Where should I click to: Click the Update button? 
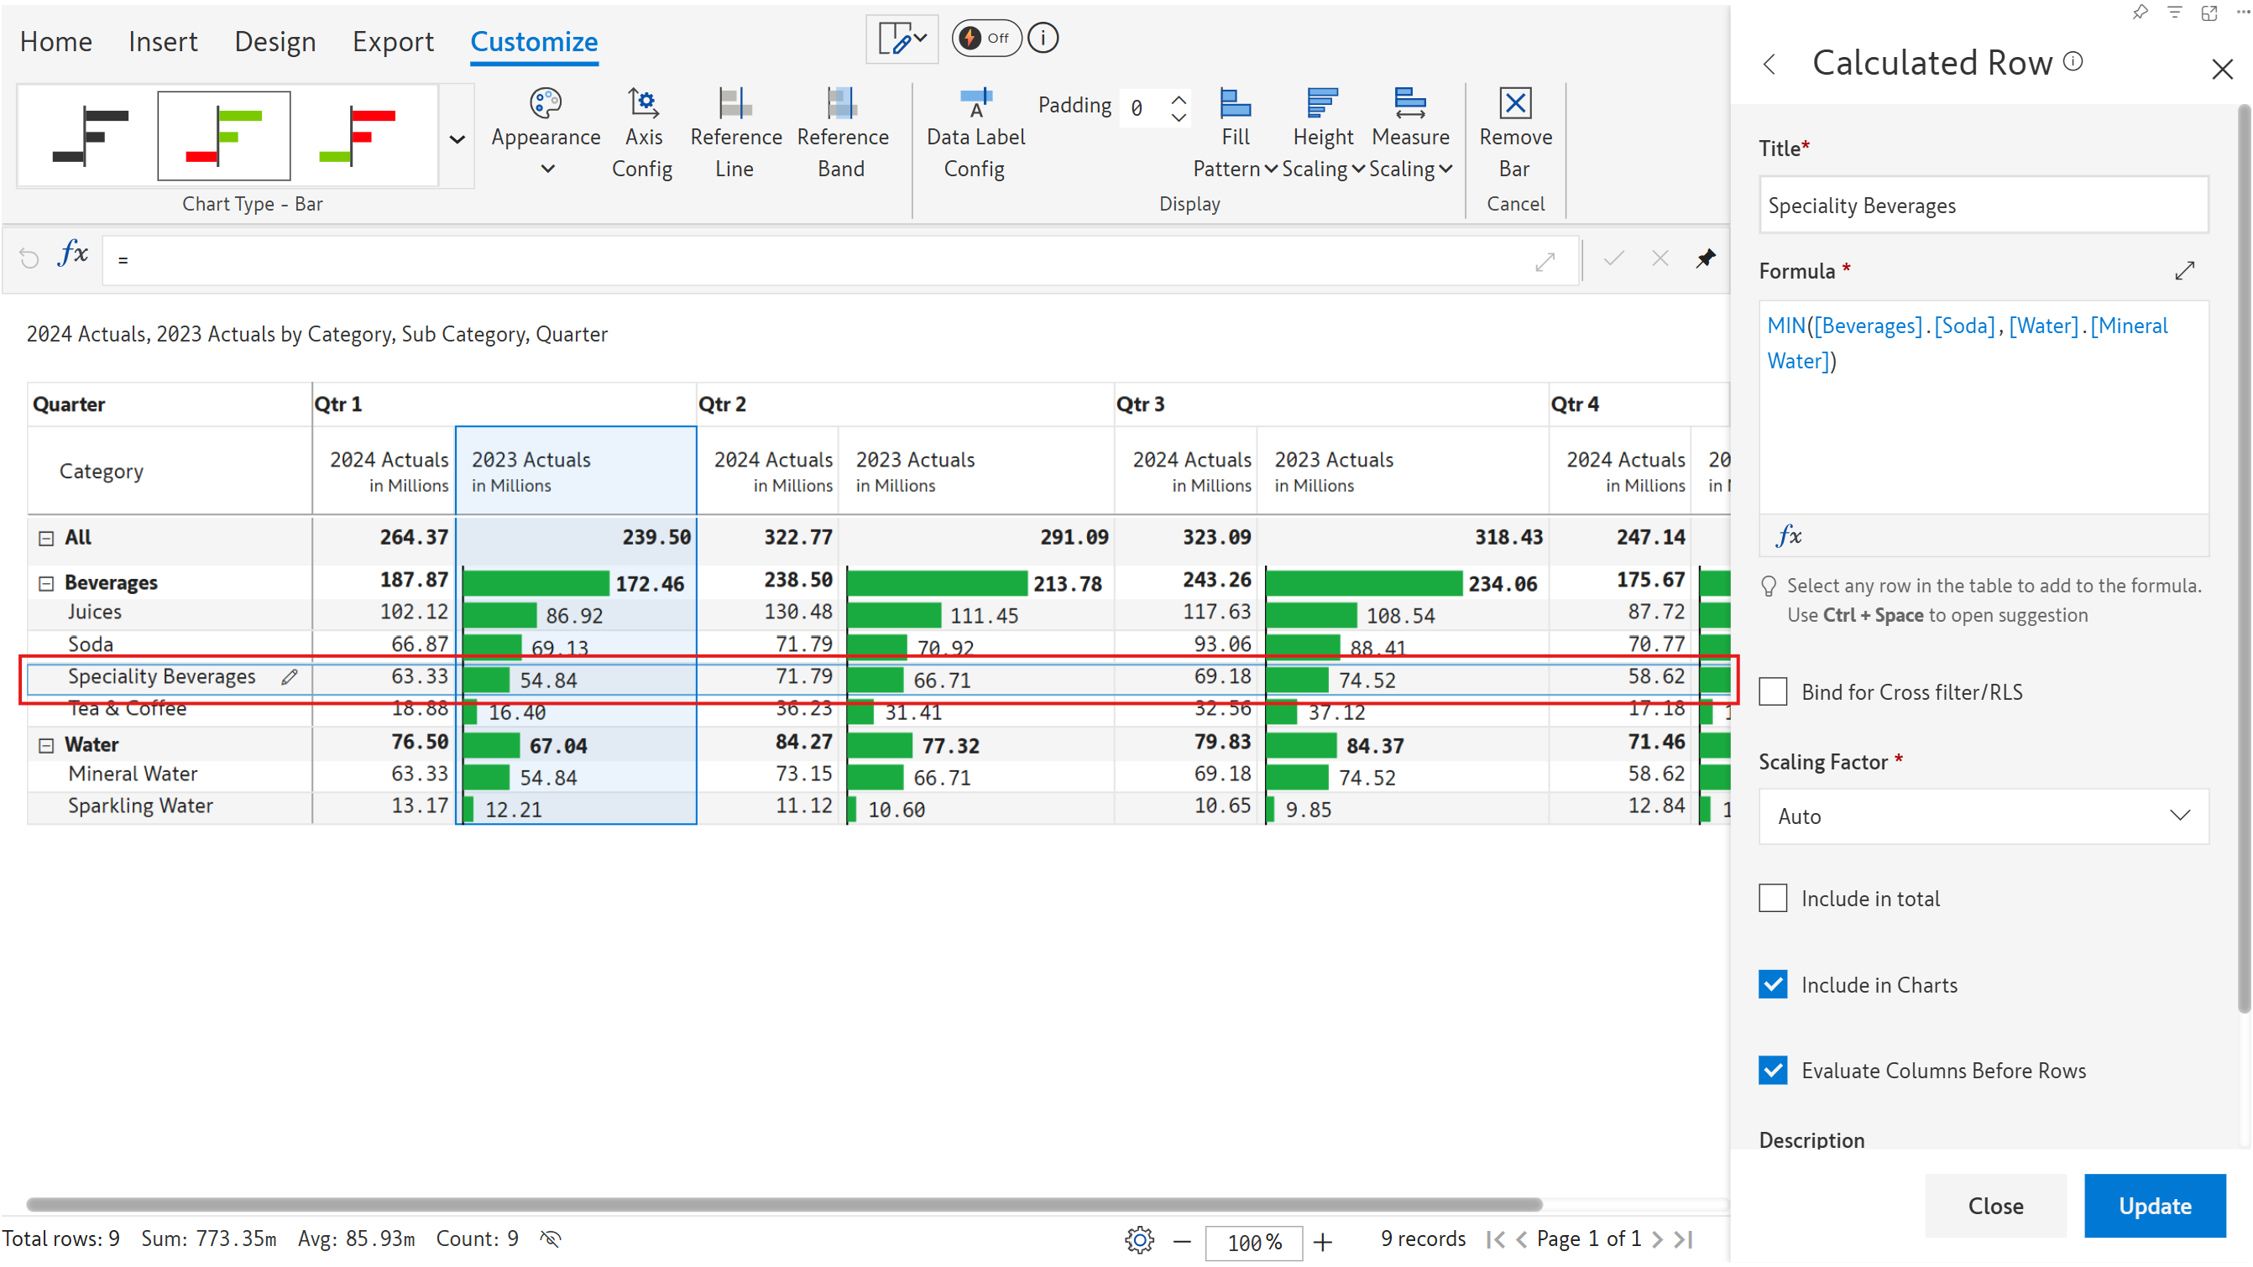click(2154, 1205)
